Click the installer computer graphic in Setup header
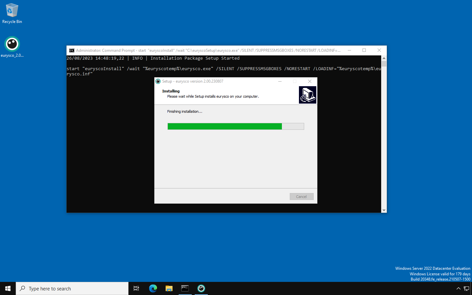472x295 pixels. tap(307, 95)
